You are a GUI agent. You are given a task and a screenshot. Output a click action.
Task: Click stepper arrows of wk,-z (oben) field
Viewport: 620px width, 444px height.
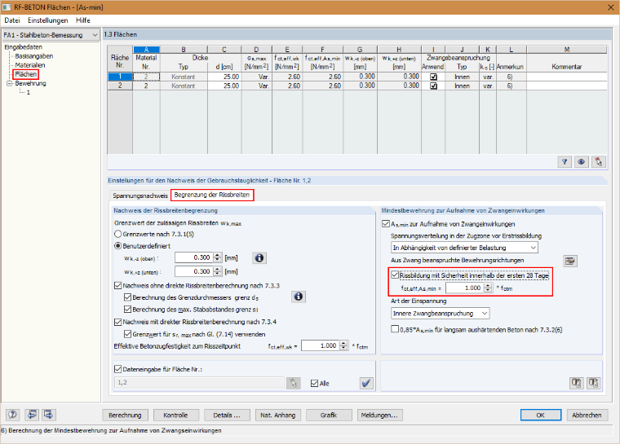pos(218,257)
